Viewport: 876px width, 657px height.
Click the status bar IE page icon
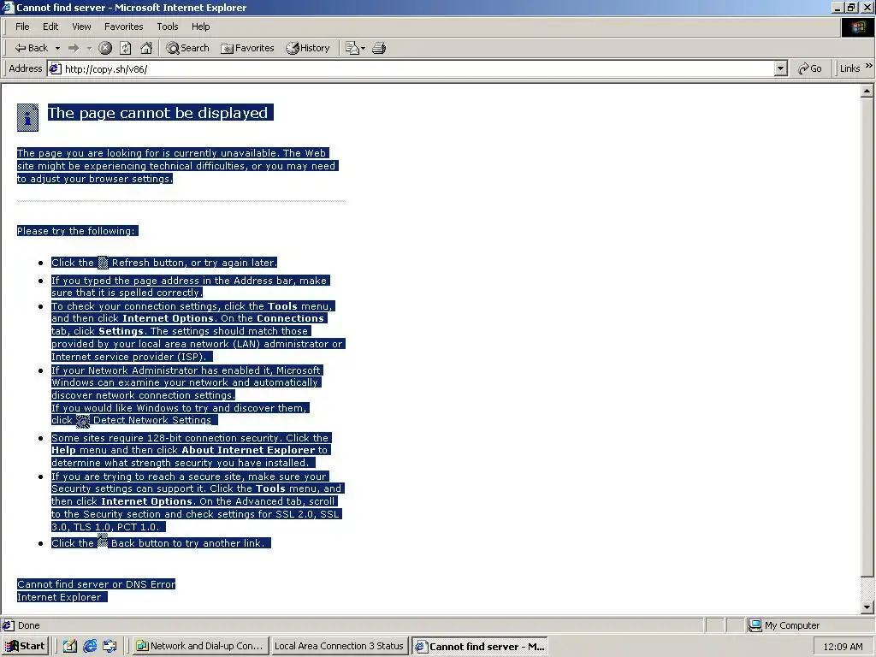(9, 625)
